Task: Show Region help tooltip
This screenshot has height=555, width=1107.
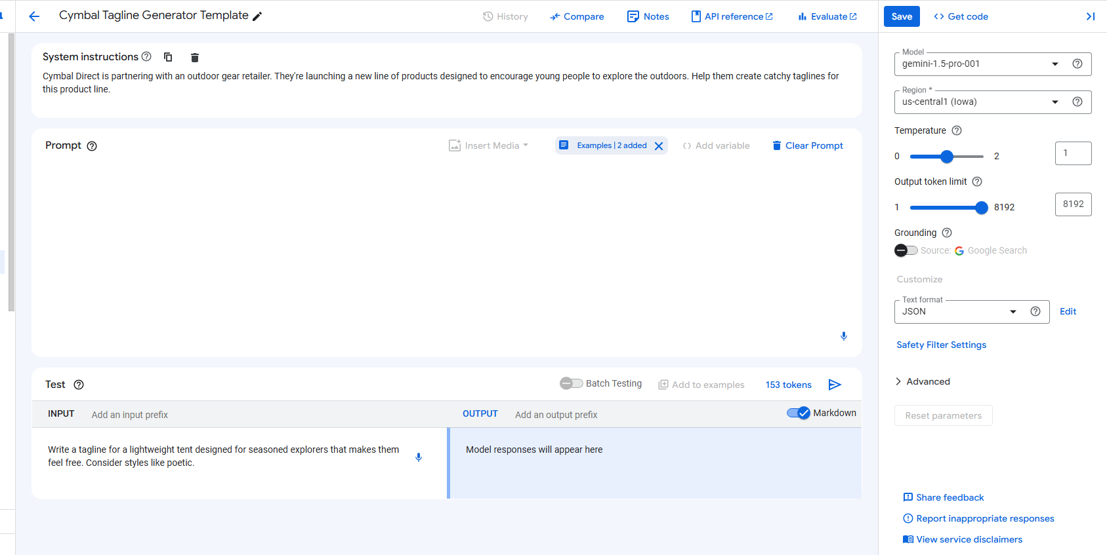Action: coord(1077,102)
